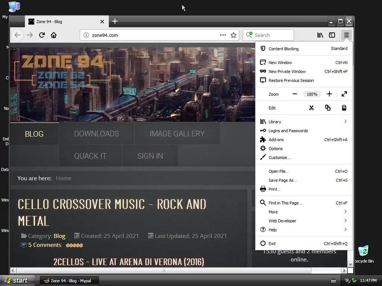
Task: Open Add-ons manager entry
Action: coord(304,140)
